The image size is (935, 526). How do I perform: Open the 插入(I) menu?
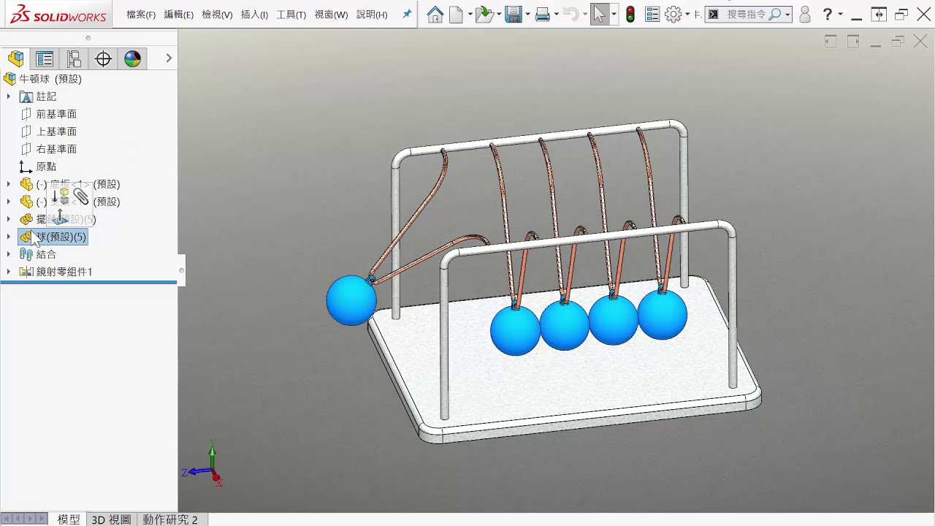(254, 15)
